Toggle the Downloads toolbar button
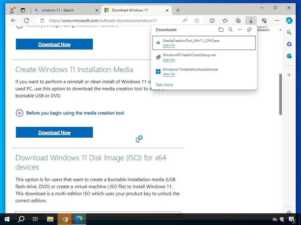 [251, 21]
